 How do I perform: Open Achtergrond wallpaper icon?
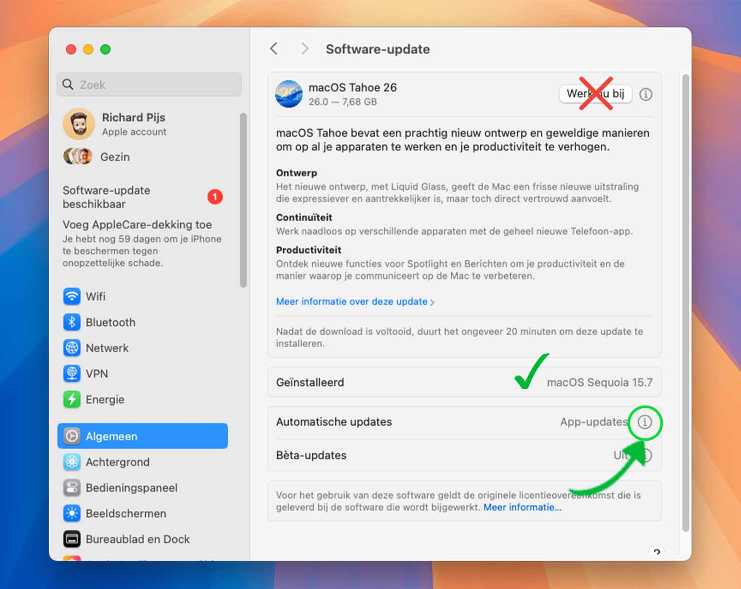tap(72, 462)
